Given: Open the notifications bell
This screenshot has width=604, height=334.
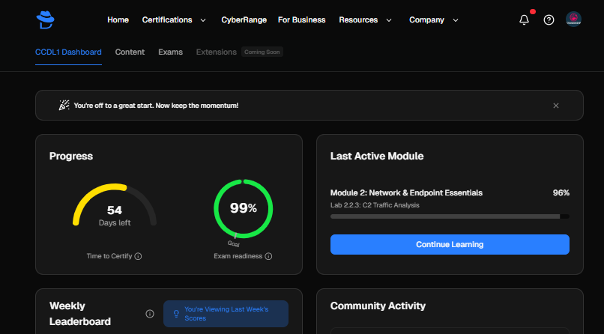Looking at the screenshot, I should click(x=524, y=20).
